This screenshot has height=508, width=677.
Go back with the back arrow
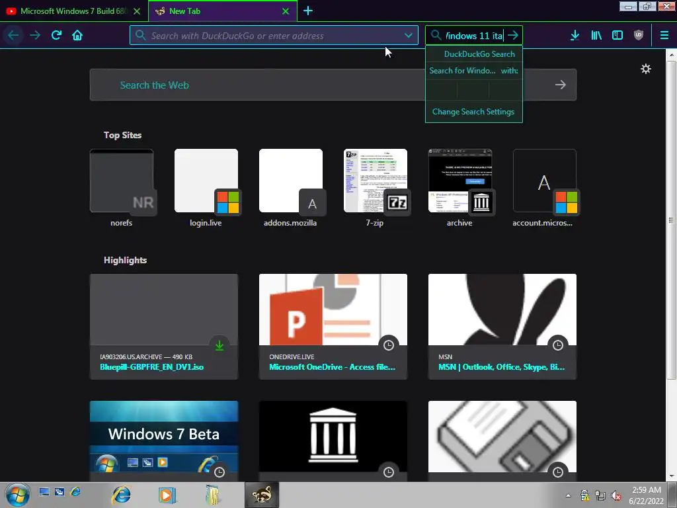click(13, 35)
